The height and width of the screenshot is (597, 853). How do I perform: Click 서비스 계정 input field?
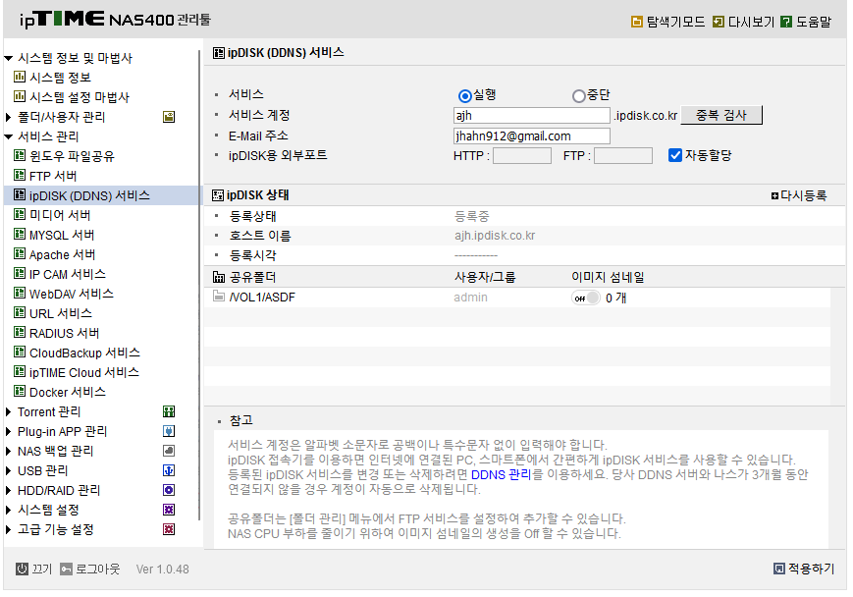pos(531,115)
